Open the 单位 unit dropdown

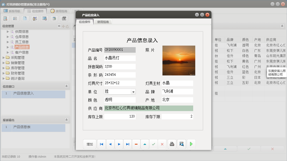(x=133, y=91)
